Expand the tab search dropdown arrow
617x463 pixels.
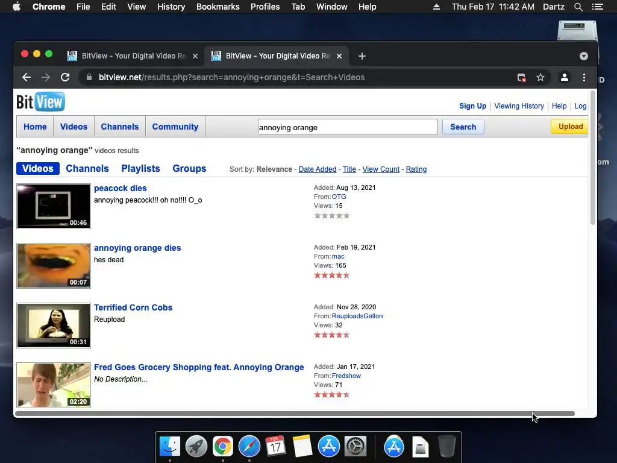pos(583,56)
